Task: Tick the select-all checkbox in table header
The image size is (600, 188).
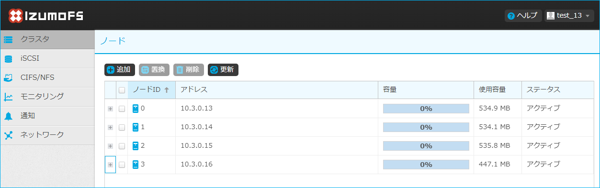Action: click(122, 90)
